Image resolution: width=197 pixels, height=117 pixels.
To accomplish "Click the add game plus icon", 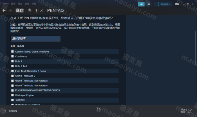I will tap(5, 111).
